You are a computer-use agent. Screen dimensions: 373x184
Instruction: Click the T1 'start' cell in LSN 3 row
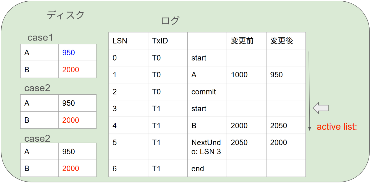coord(207,109)
